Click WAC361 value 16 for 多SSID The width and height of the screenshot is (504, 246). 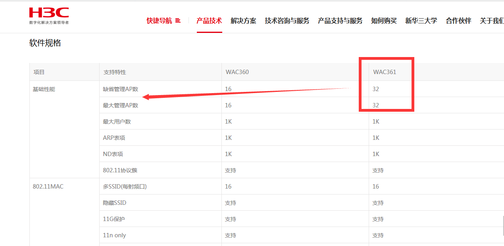click(x=376, y=187)
